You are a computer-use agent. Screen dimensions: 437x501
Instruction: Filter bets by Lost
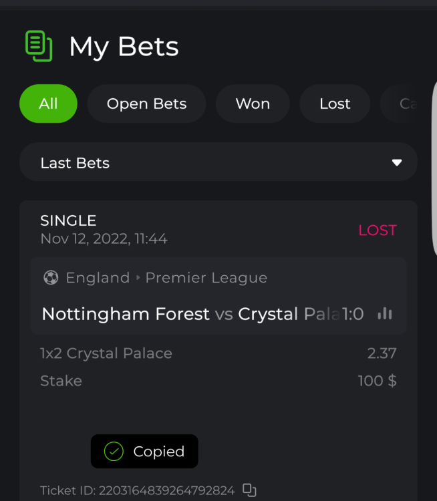[x=335, y=104]
